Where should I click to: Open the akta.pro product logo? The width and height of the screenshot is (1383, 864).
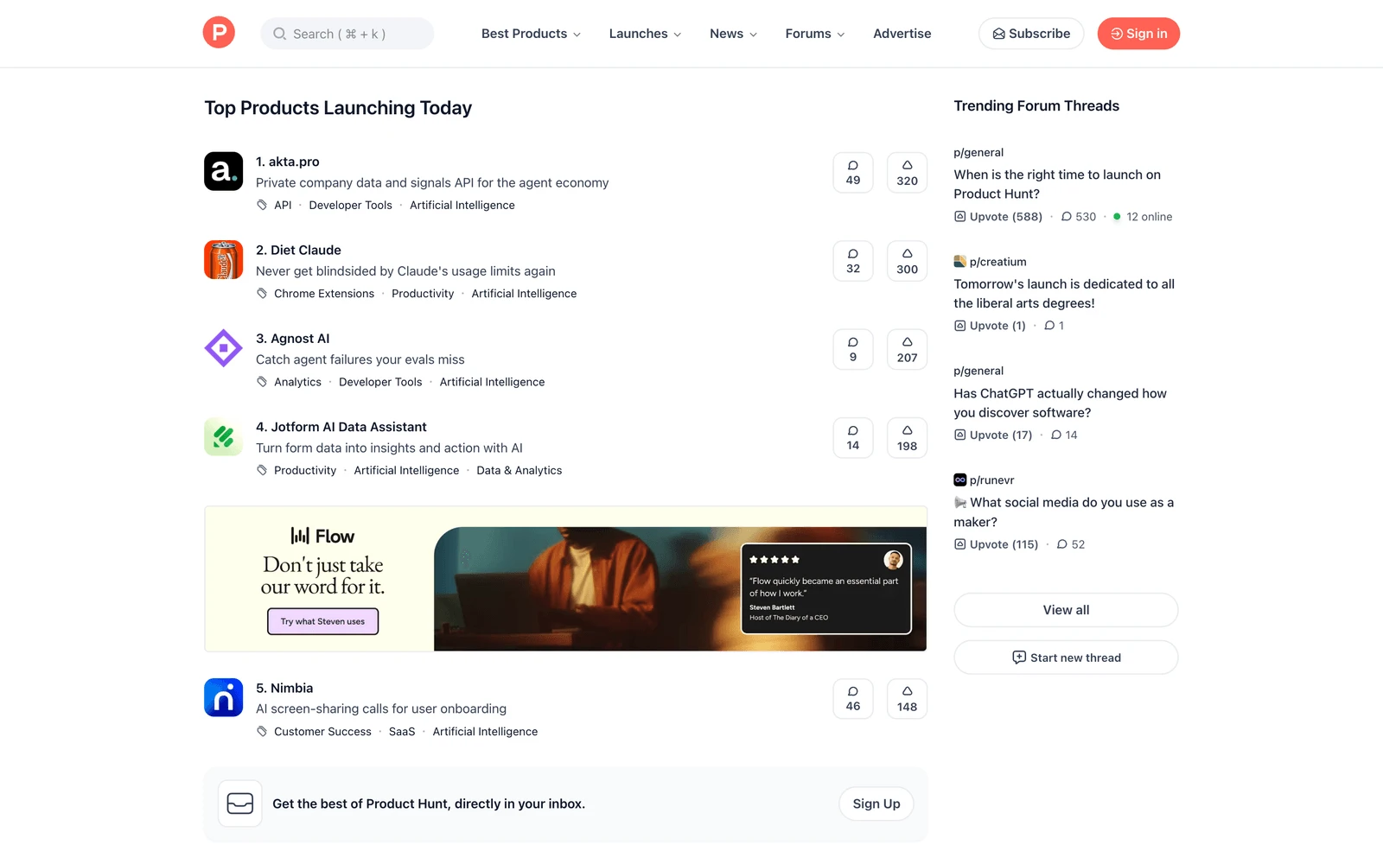[223, 171]
